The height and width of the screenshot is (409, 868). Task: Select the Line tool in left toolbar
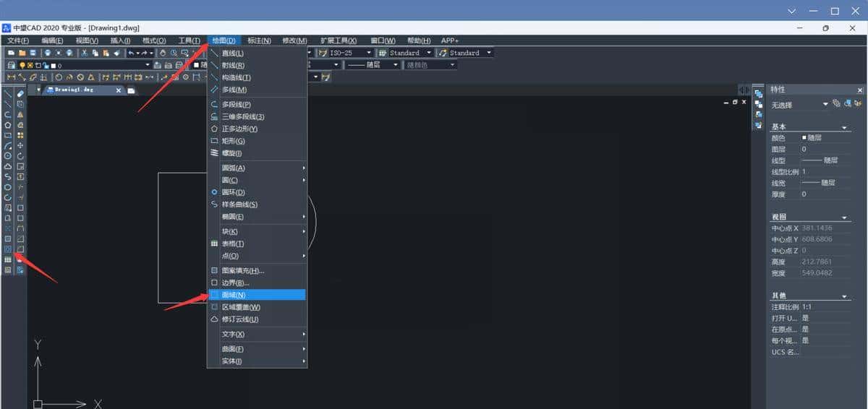point(8,93)
